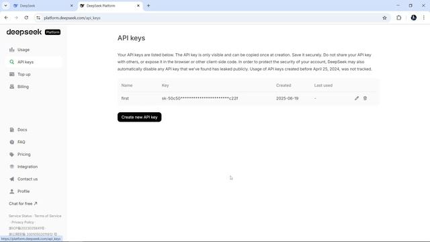Open Terms of Service link
Image resolution: width=430 pixels, height=242 pixels.
click(48, 216)
